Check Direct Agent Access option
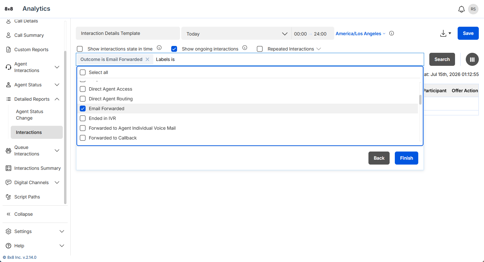The height and width of the screenshot is (262, 484). 83,89
